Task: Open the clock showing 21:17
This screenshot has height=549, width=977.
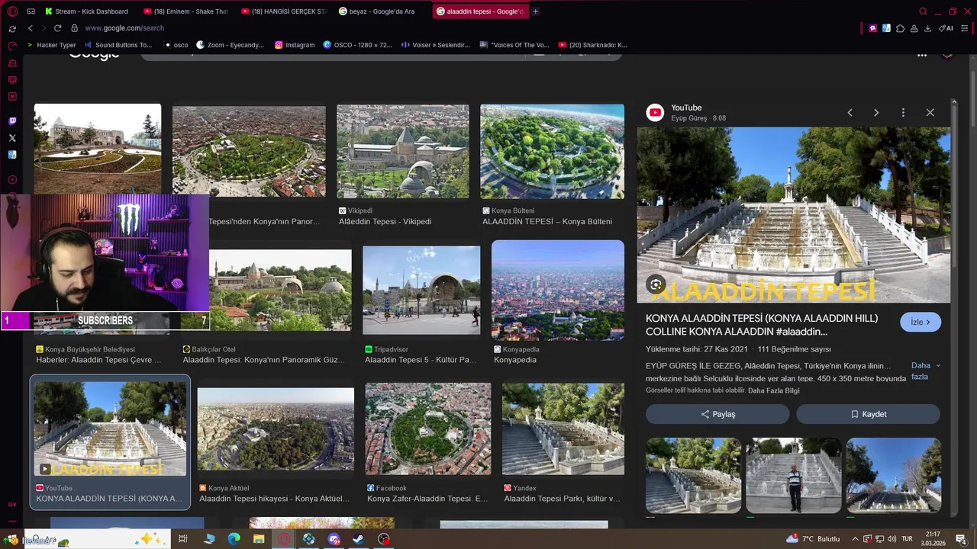Action: tap(933, 539)
